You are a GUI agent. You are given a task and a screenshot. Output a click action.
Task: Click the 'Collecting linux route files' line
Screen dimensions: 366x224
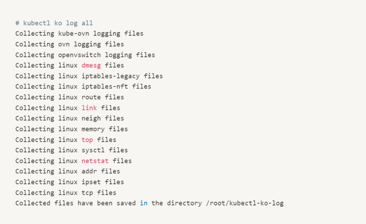point(70,97)
